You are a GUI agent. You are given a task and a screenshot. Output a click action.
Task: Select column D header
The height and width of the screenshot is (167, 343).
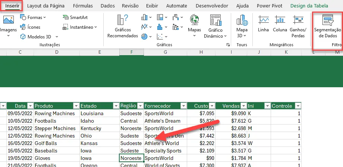(57, 52)
